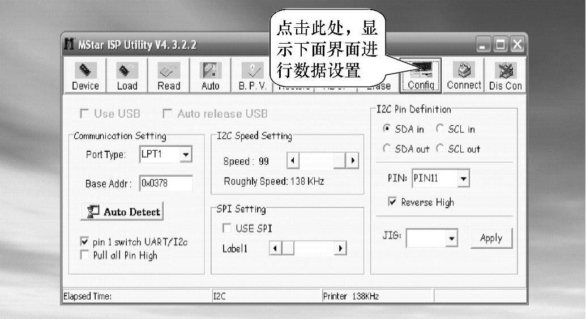586x319 pixels.
Task: Click the I2C status bar entry
Action: coord(219,296)
